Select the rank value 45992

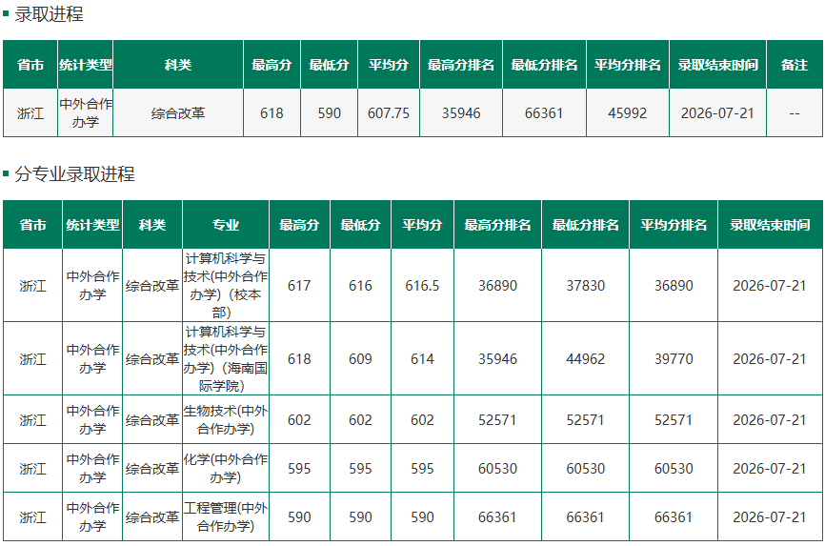627,113
